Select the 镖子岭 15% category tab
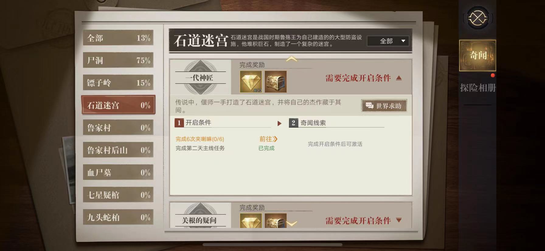 (x=118, y=82)
